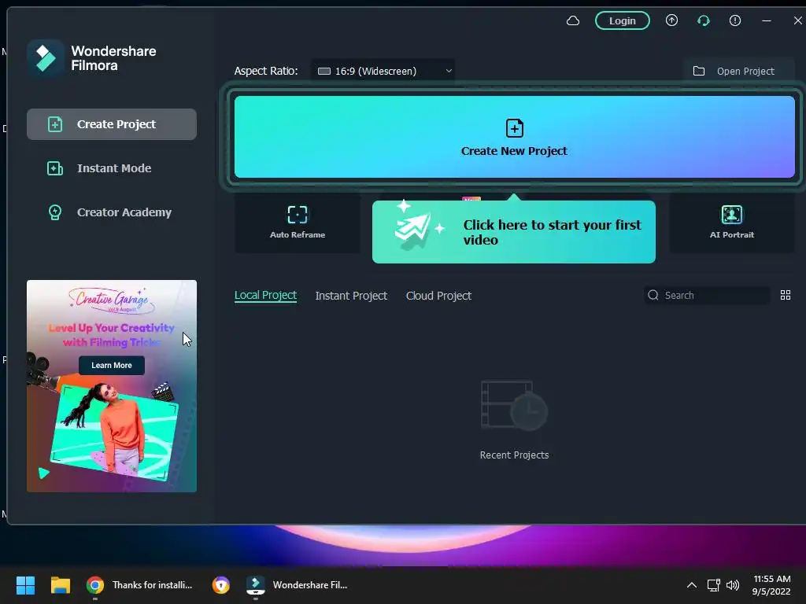Screen dimensions: 806x604
Task: Click the Open Project button
Action: [739, 71]
